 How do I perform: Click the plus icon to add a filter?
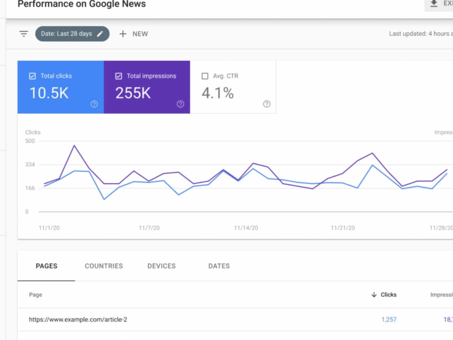tap(123, 34)
